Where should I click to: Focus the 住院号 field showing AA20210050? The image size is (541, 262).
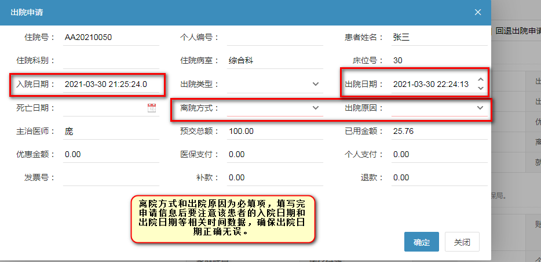coord(110,38)
